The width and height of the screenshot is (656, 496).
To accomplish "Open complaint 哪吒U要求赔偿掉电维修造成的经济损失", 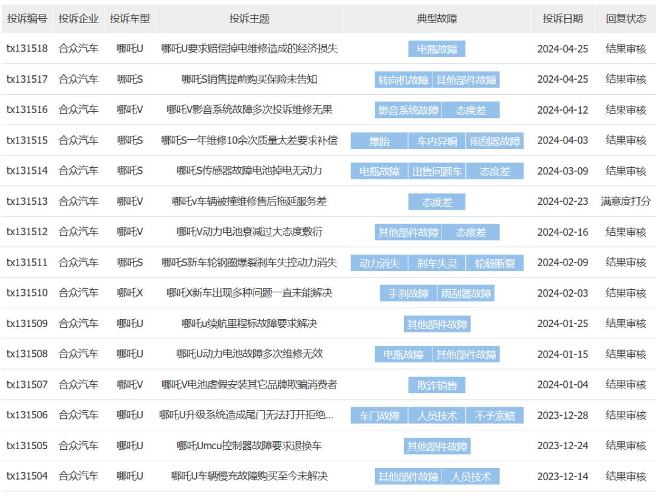I will (x=249, y=49).
